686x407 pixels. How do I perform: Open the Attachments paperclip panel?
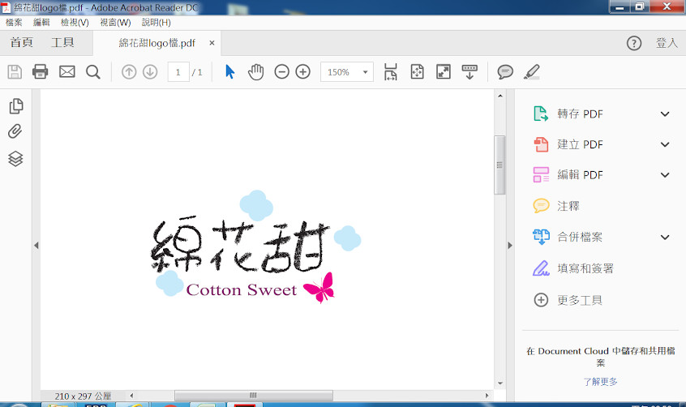tap(15, 131)
